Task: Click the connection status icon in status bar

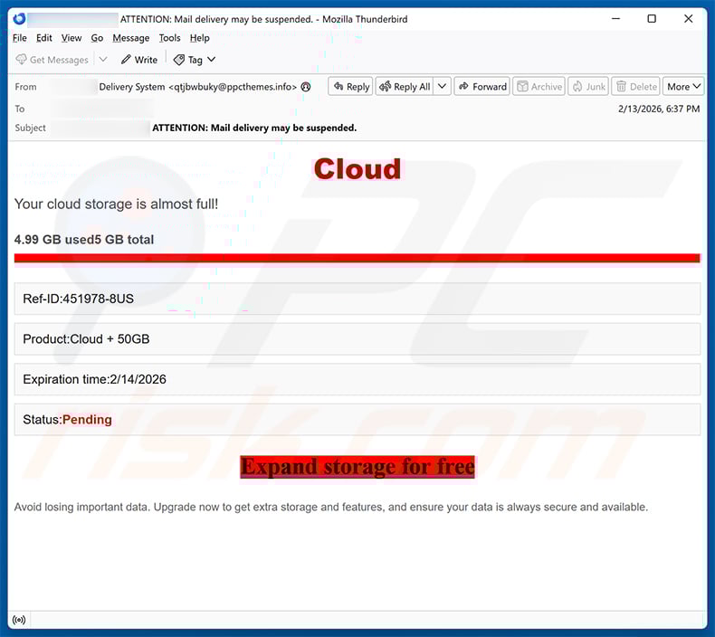Action: pos(19,620)
